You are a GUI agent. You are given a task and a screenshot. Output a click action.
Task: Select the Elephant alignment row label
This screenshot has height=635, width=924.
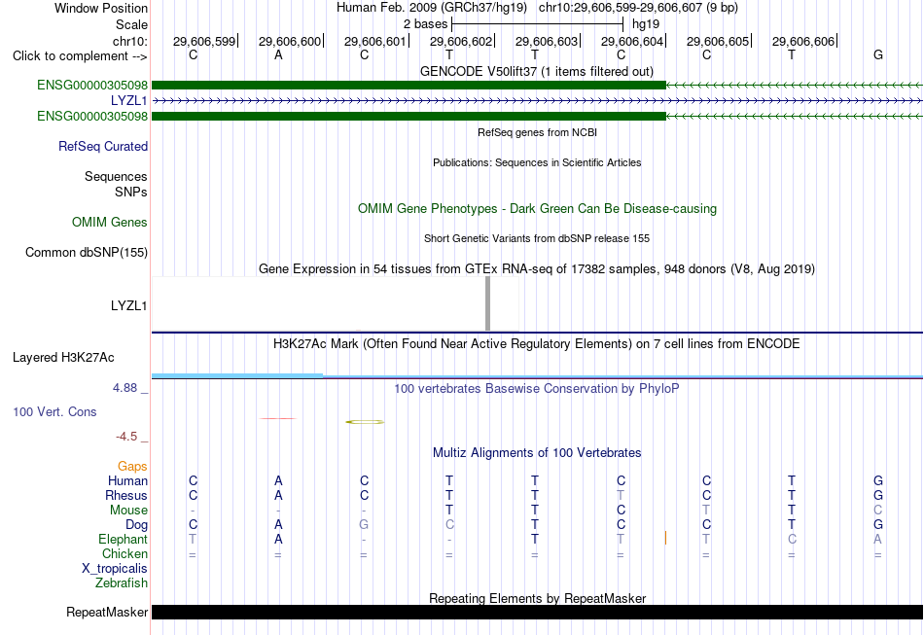click(123, 540)
